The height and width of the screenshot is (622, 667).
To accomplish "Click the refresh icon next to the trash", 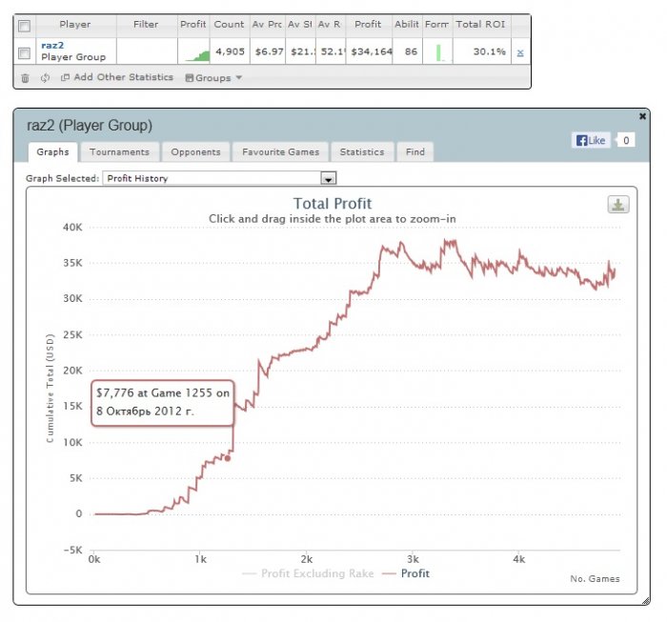I will point(45,78).
